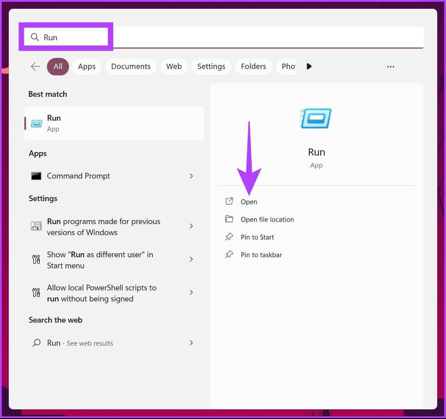The width and height of the screenshot is (446, 419).
Task: Click the Apps section heading in results
Action: [x=38, y=154]
